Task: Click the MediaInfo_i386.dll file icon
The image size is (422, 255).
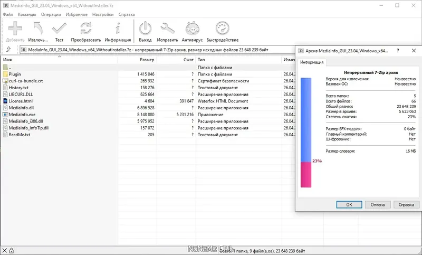Action: pos(5,121)
